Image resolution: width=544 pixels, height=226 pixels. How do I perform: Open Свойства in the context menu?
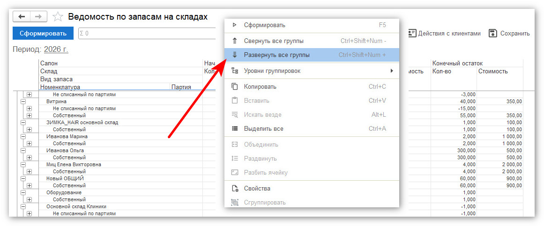[x=312, y=189]
